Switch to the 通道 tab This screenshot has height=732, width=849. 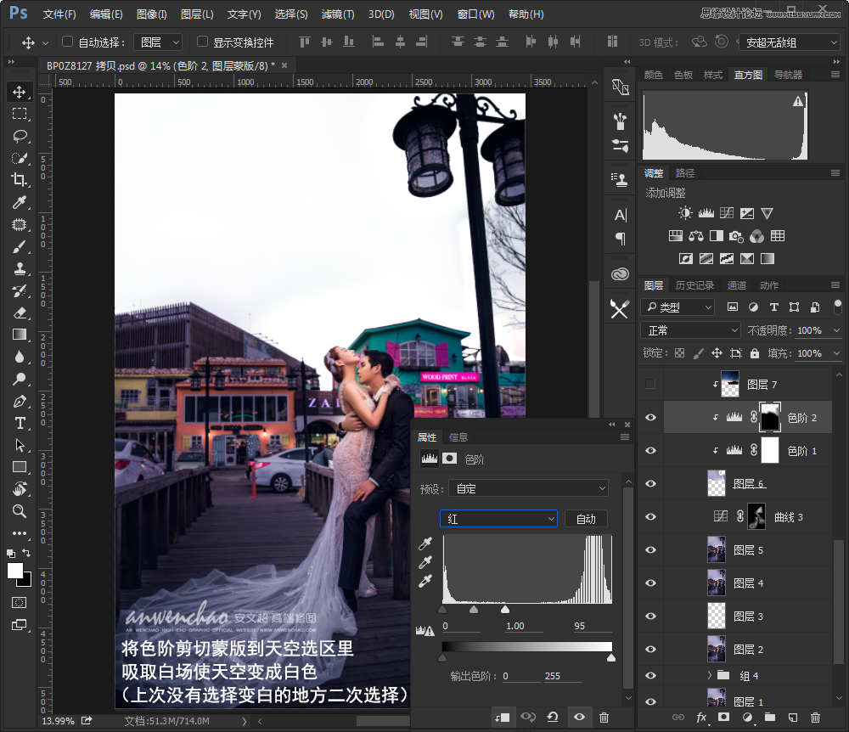coord(736,285)
